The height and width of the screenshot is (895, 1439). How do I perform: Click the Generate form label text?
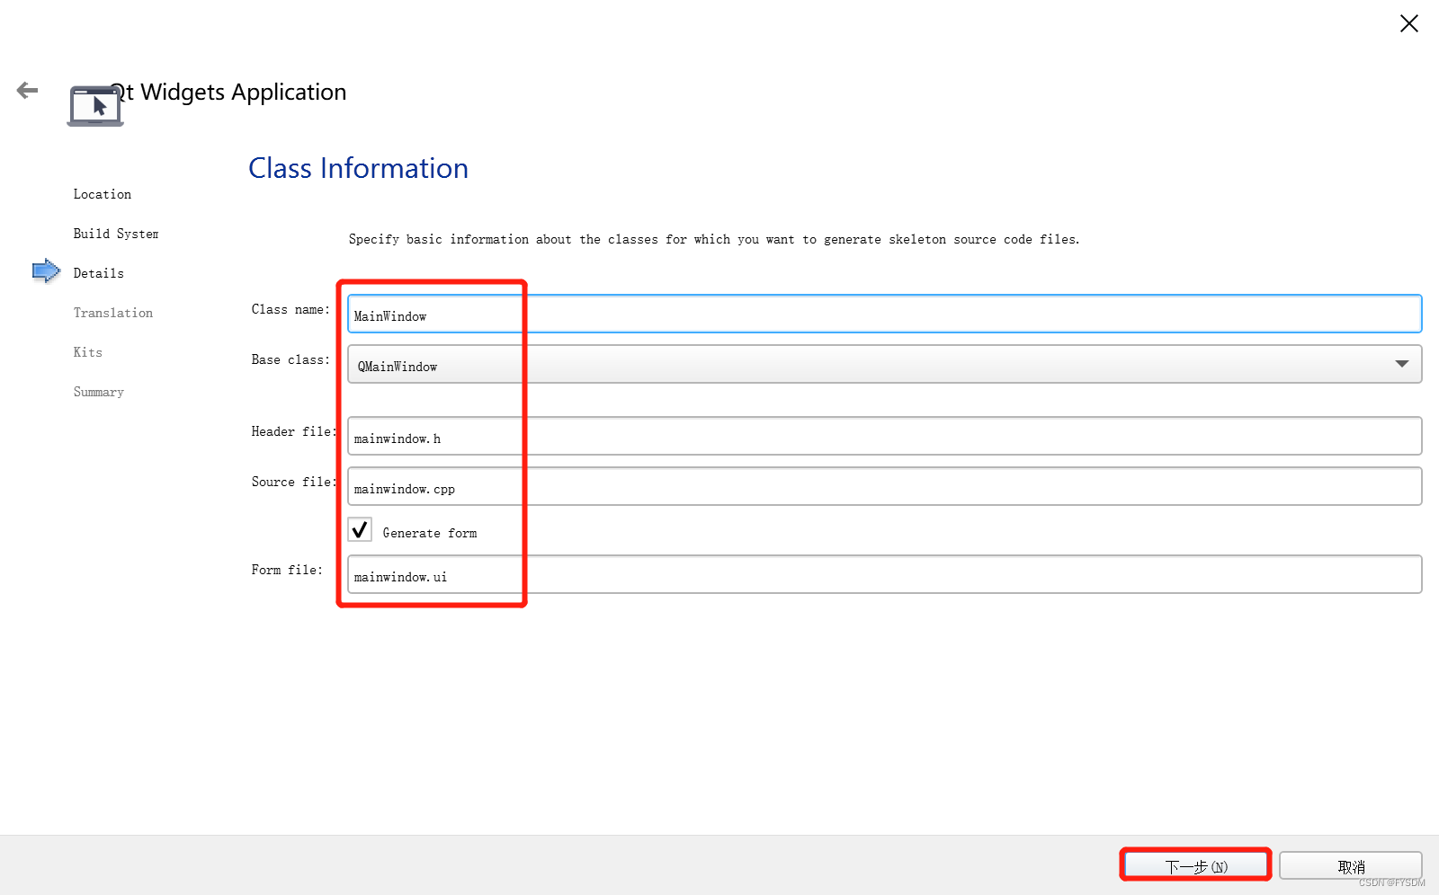(430, 533)
